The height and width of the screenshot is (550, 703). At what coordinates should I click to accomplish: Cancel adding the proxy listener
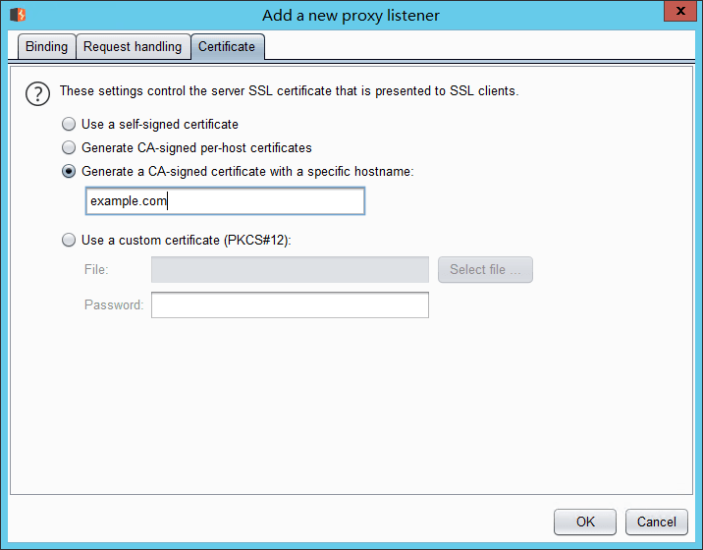tap(657, 522)
